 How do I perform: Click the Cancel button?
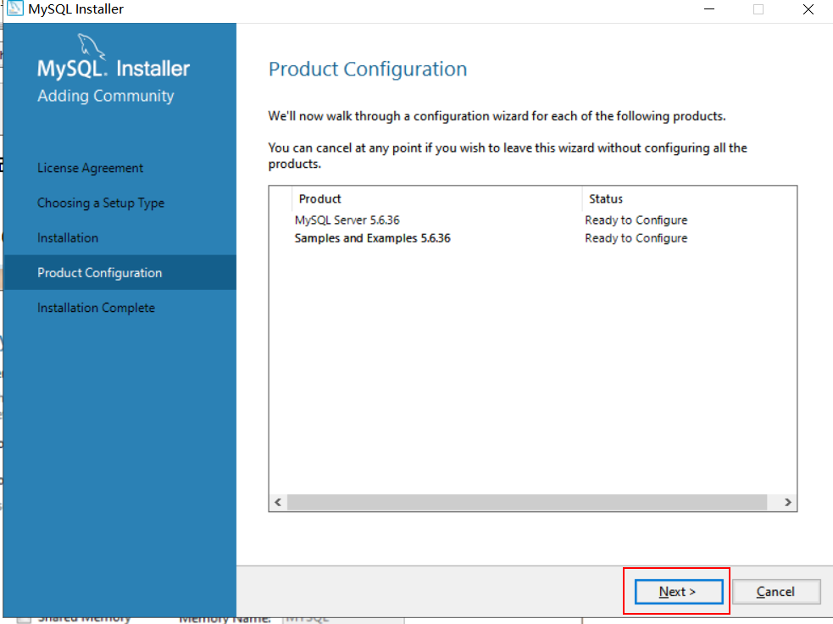tap(775, 591)
